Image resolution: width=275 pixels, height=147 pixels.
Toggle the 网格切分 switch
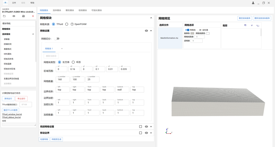(x=57, y=39)
